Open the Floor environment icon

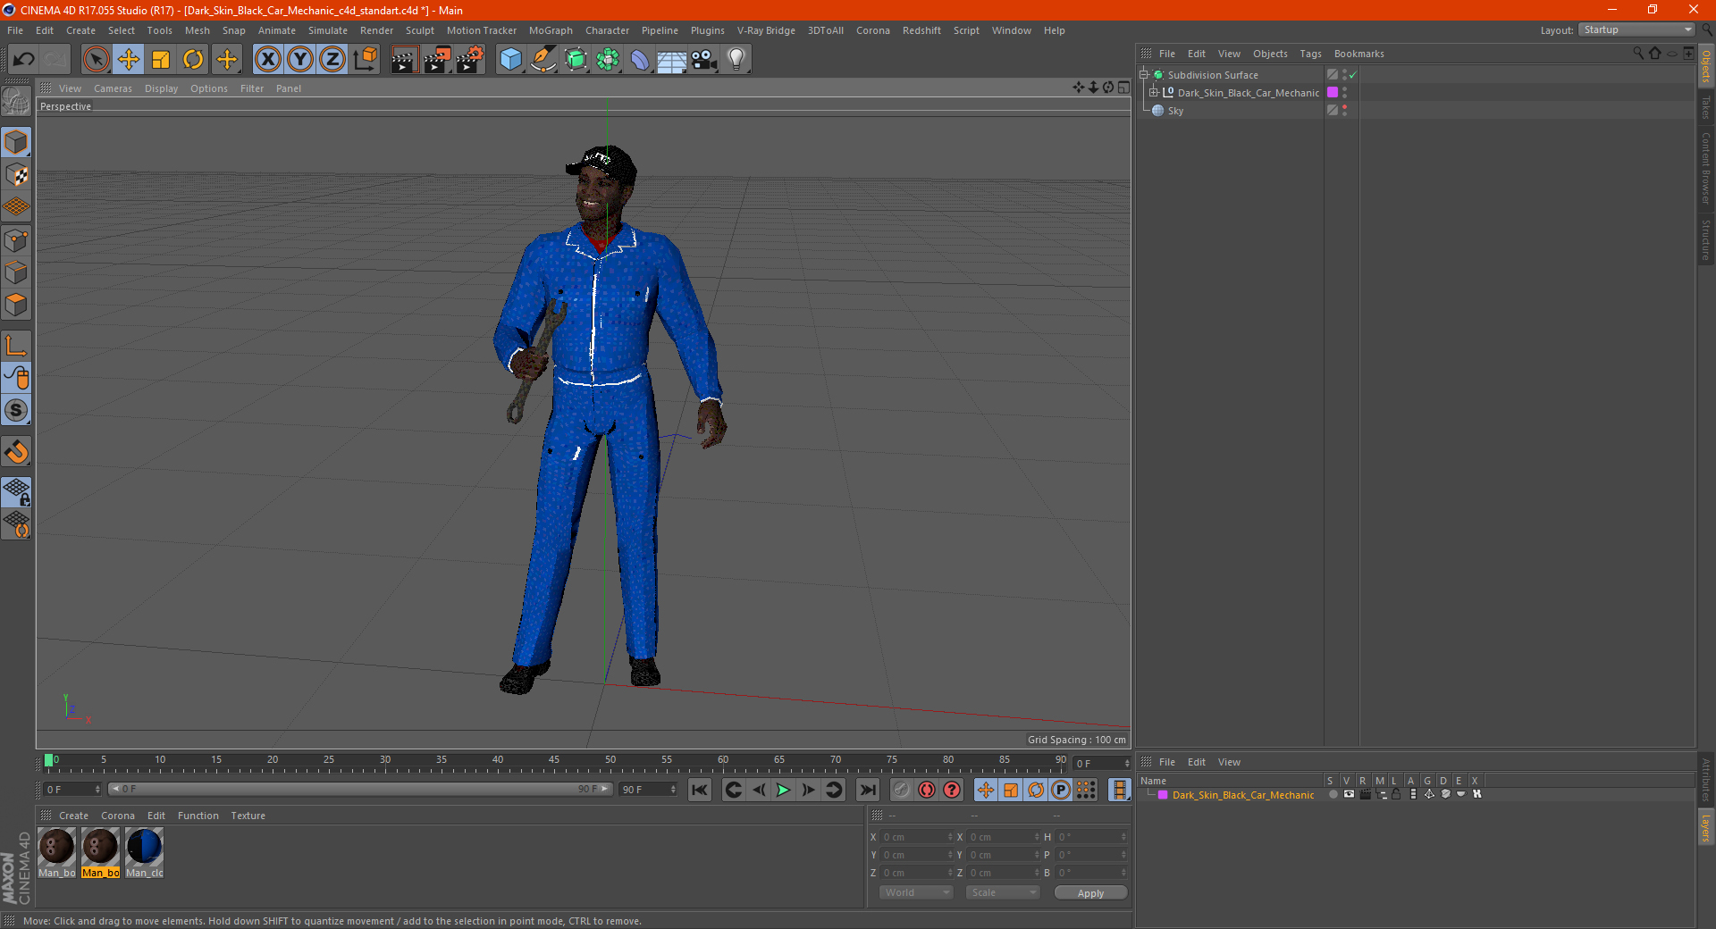(672, 60)
